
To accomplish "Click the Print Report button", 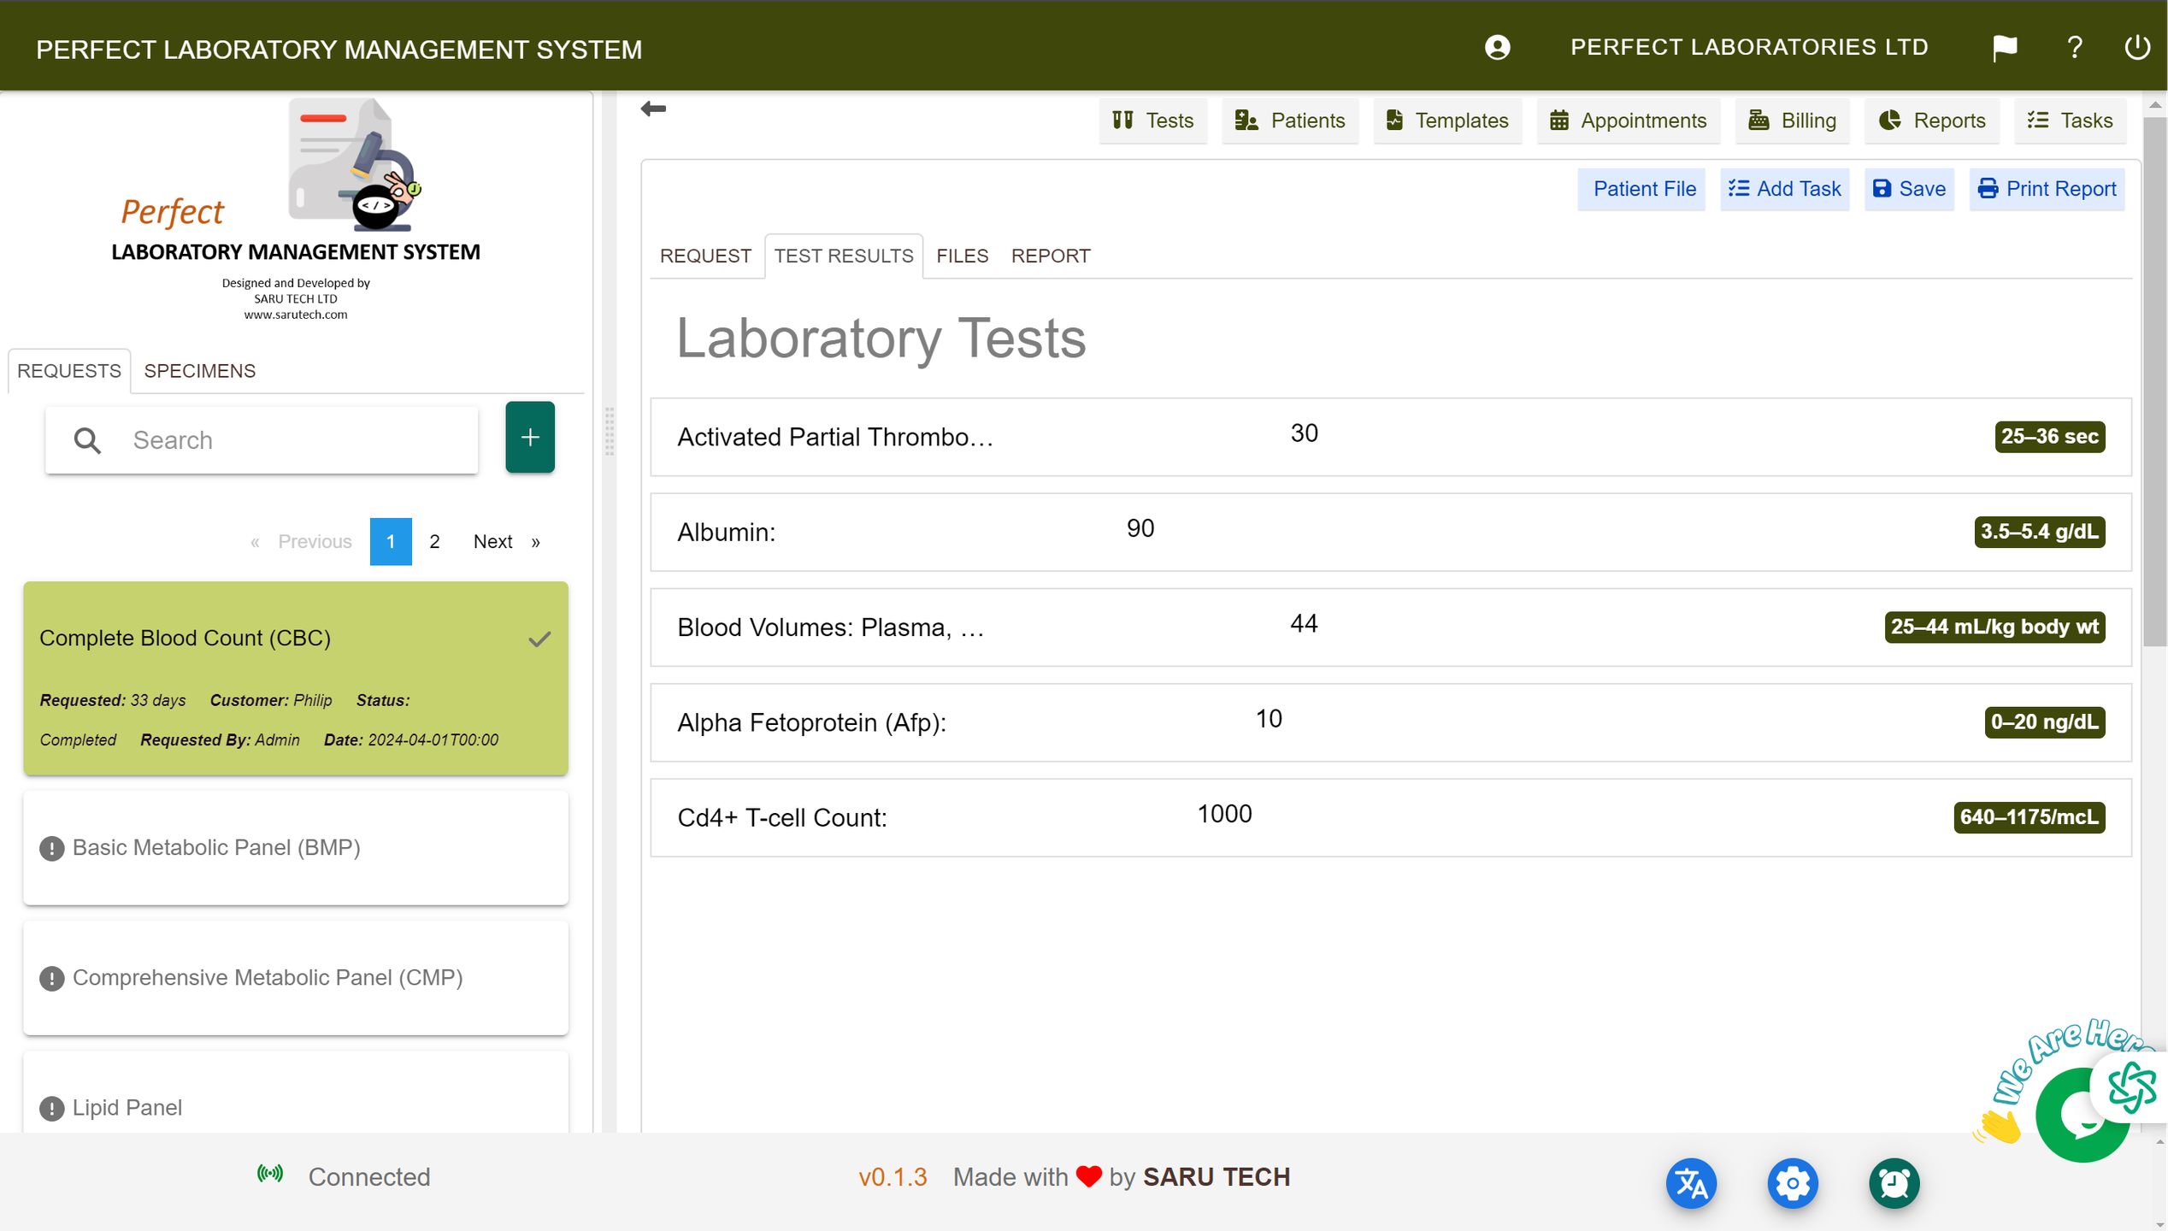I will [x=2047, y=189].
